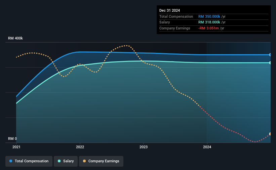The height and width of the screenshot is (170, 276).
Task: Select the Company Earnings endpoint marker on chart
Action: click(270, 134)
